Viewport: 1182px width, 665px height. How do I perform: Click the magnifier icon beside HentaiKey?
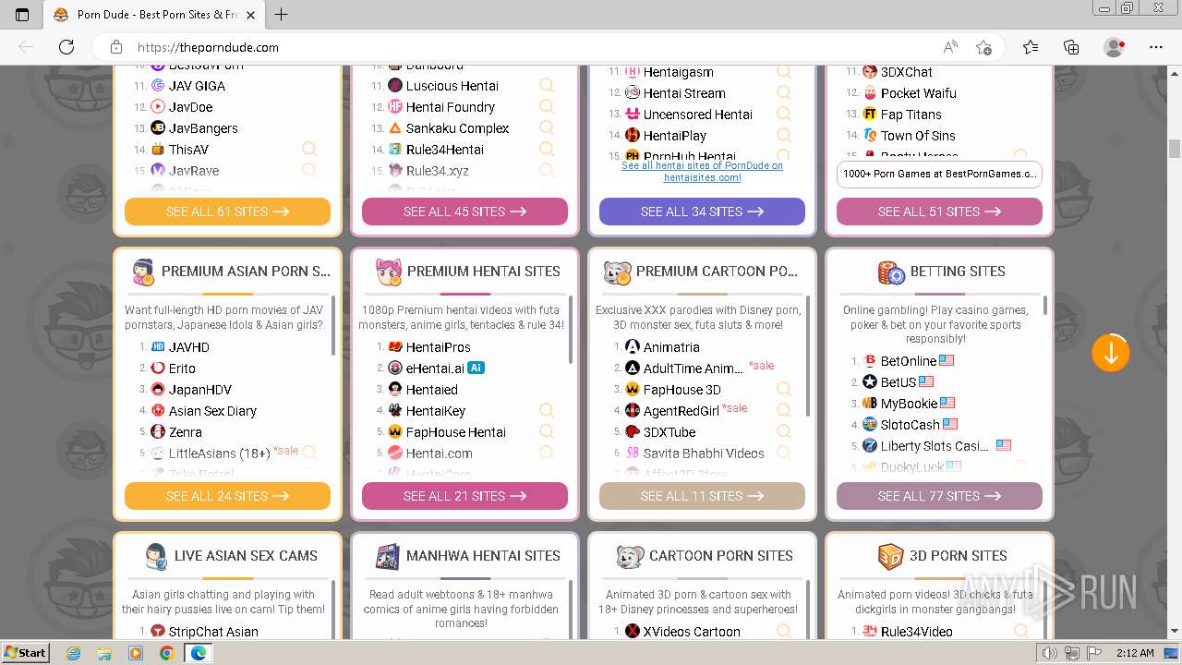(547, 410)
